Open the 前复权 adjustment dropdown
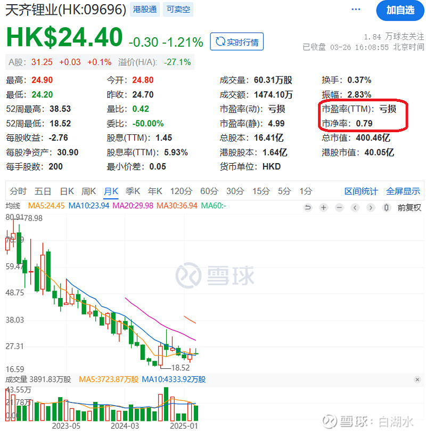 pos(409,207)
